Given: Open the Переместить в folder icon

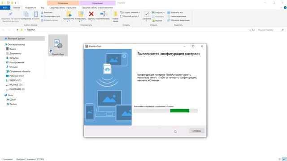Looking at the screenshot, I should (69, 14).
